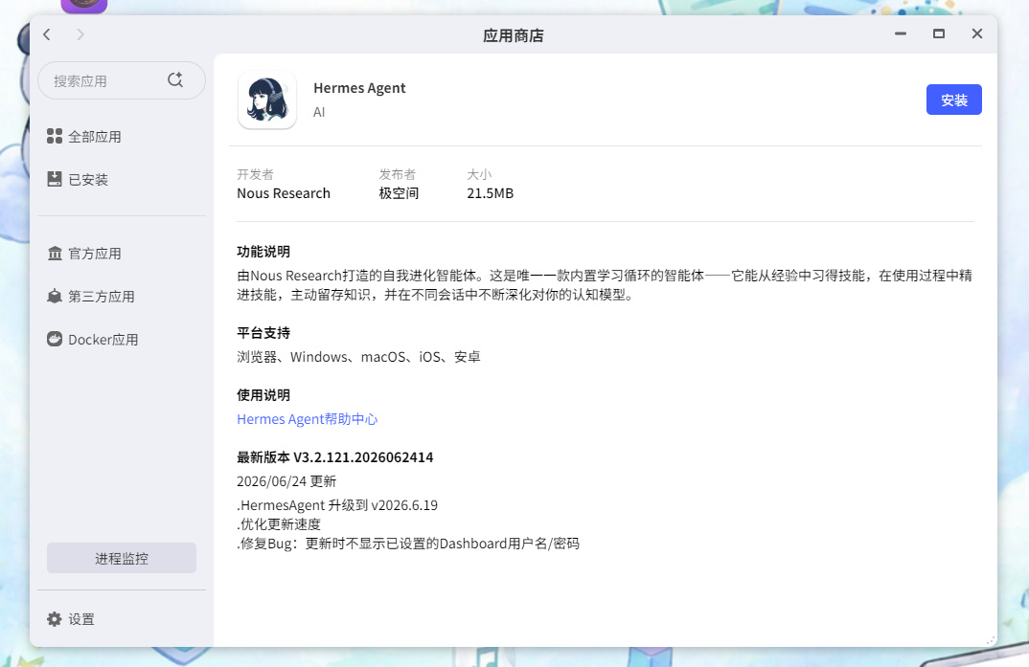Maximize the 应用商店 window
This screenshot has height=667, width=1029.
point(939,33)
